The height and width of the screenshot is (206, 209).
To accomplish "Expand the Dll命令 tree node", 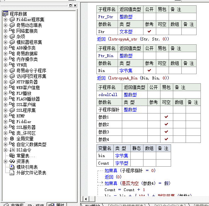I will click(5, 150).
